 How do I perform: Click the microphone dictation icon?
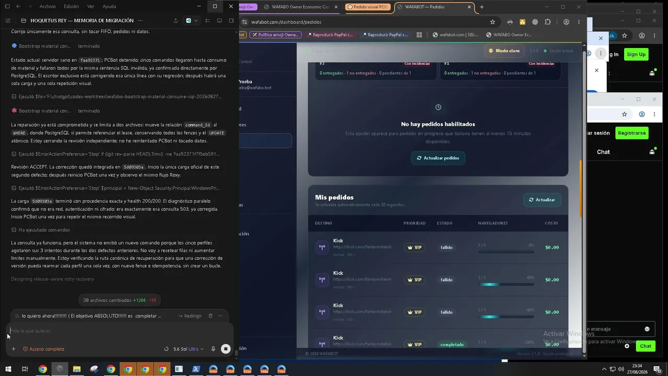coord(213,349)
